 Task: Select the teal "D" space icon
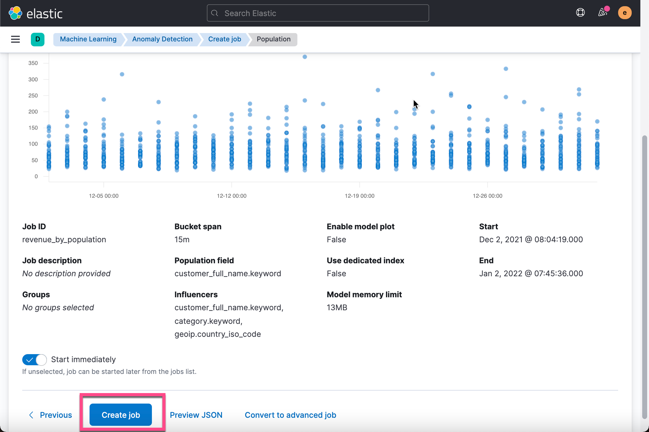click(x=37, y=39)
